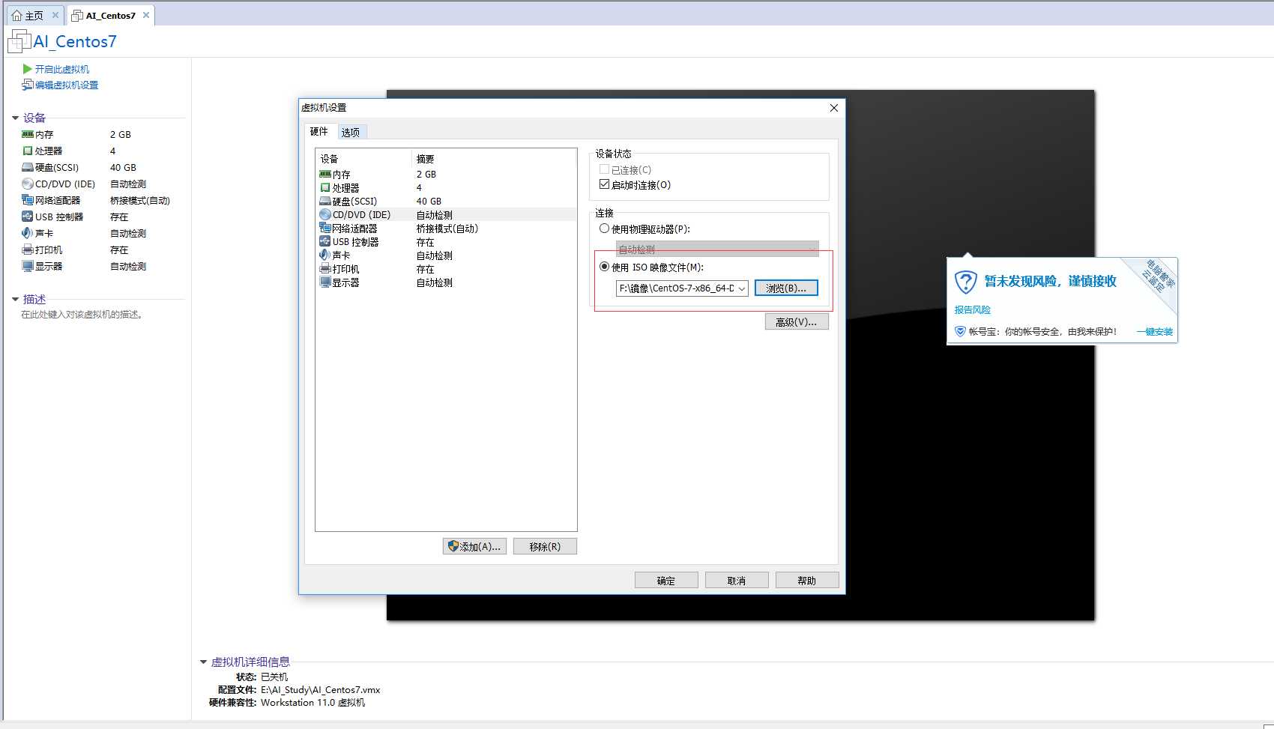Switch to the AI_Centos7 tab
The image size is (1274, 729).
tap(110, 15)
